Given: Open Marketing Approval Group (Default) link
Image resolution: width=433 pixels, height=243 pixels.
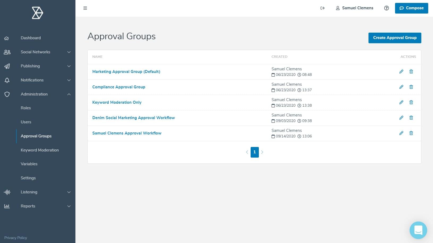Looking at the screenshot, I should (126, 72).
